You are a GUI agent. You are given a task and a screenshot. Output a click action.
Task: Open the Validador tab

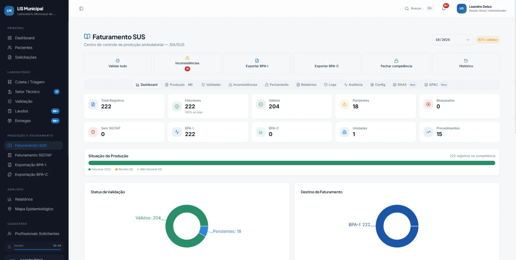211,85
